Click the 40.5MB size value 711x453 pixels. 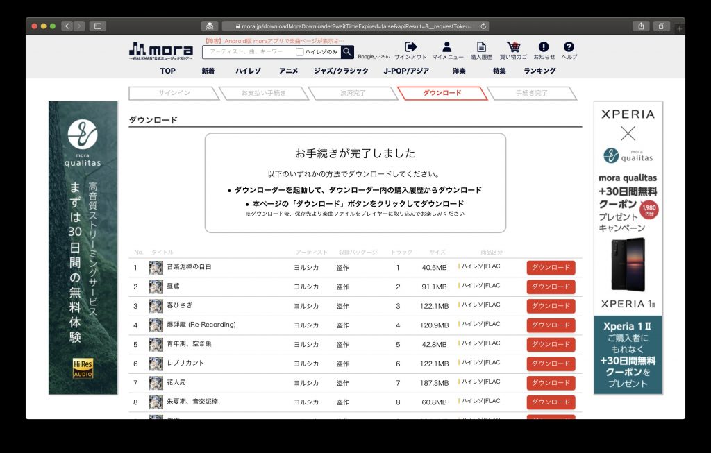click(x=434, y=267)
